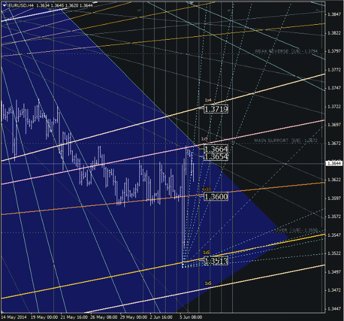
Task: Click the OVER [-1/8] level label
Action: (296, 230)
